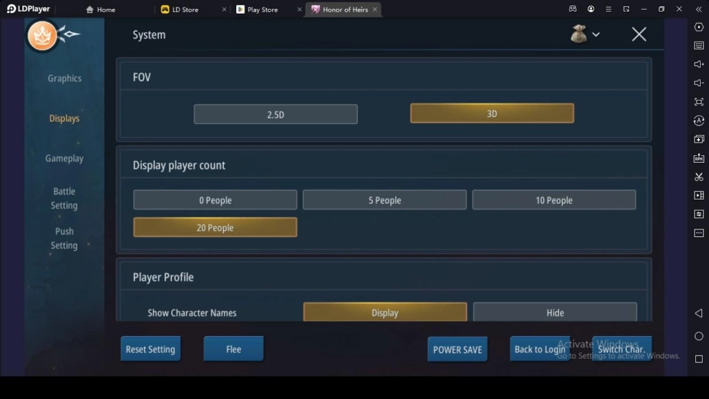Viewport: 709px width, 399px height.
Task: Enable POWER SAVE mode
Action: (x=457, y=349)
